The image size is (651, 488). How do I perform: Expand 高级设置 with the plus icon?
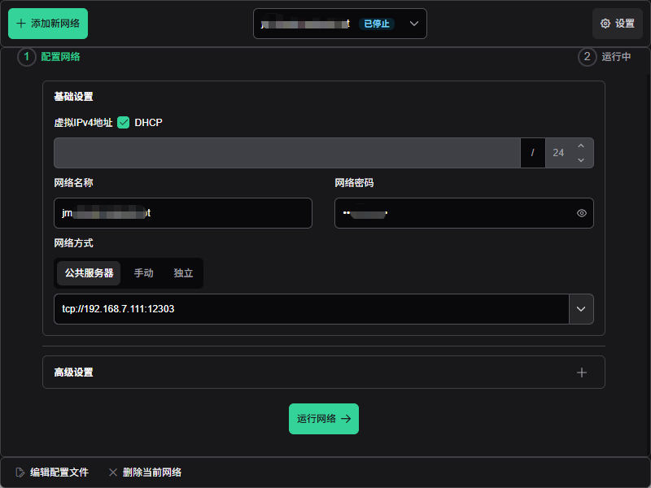click(x=582, y=373)
